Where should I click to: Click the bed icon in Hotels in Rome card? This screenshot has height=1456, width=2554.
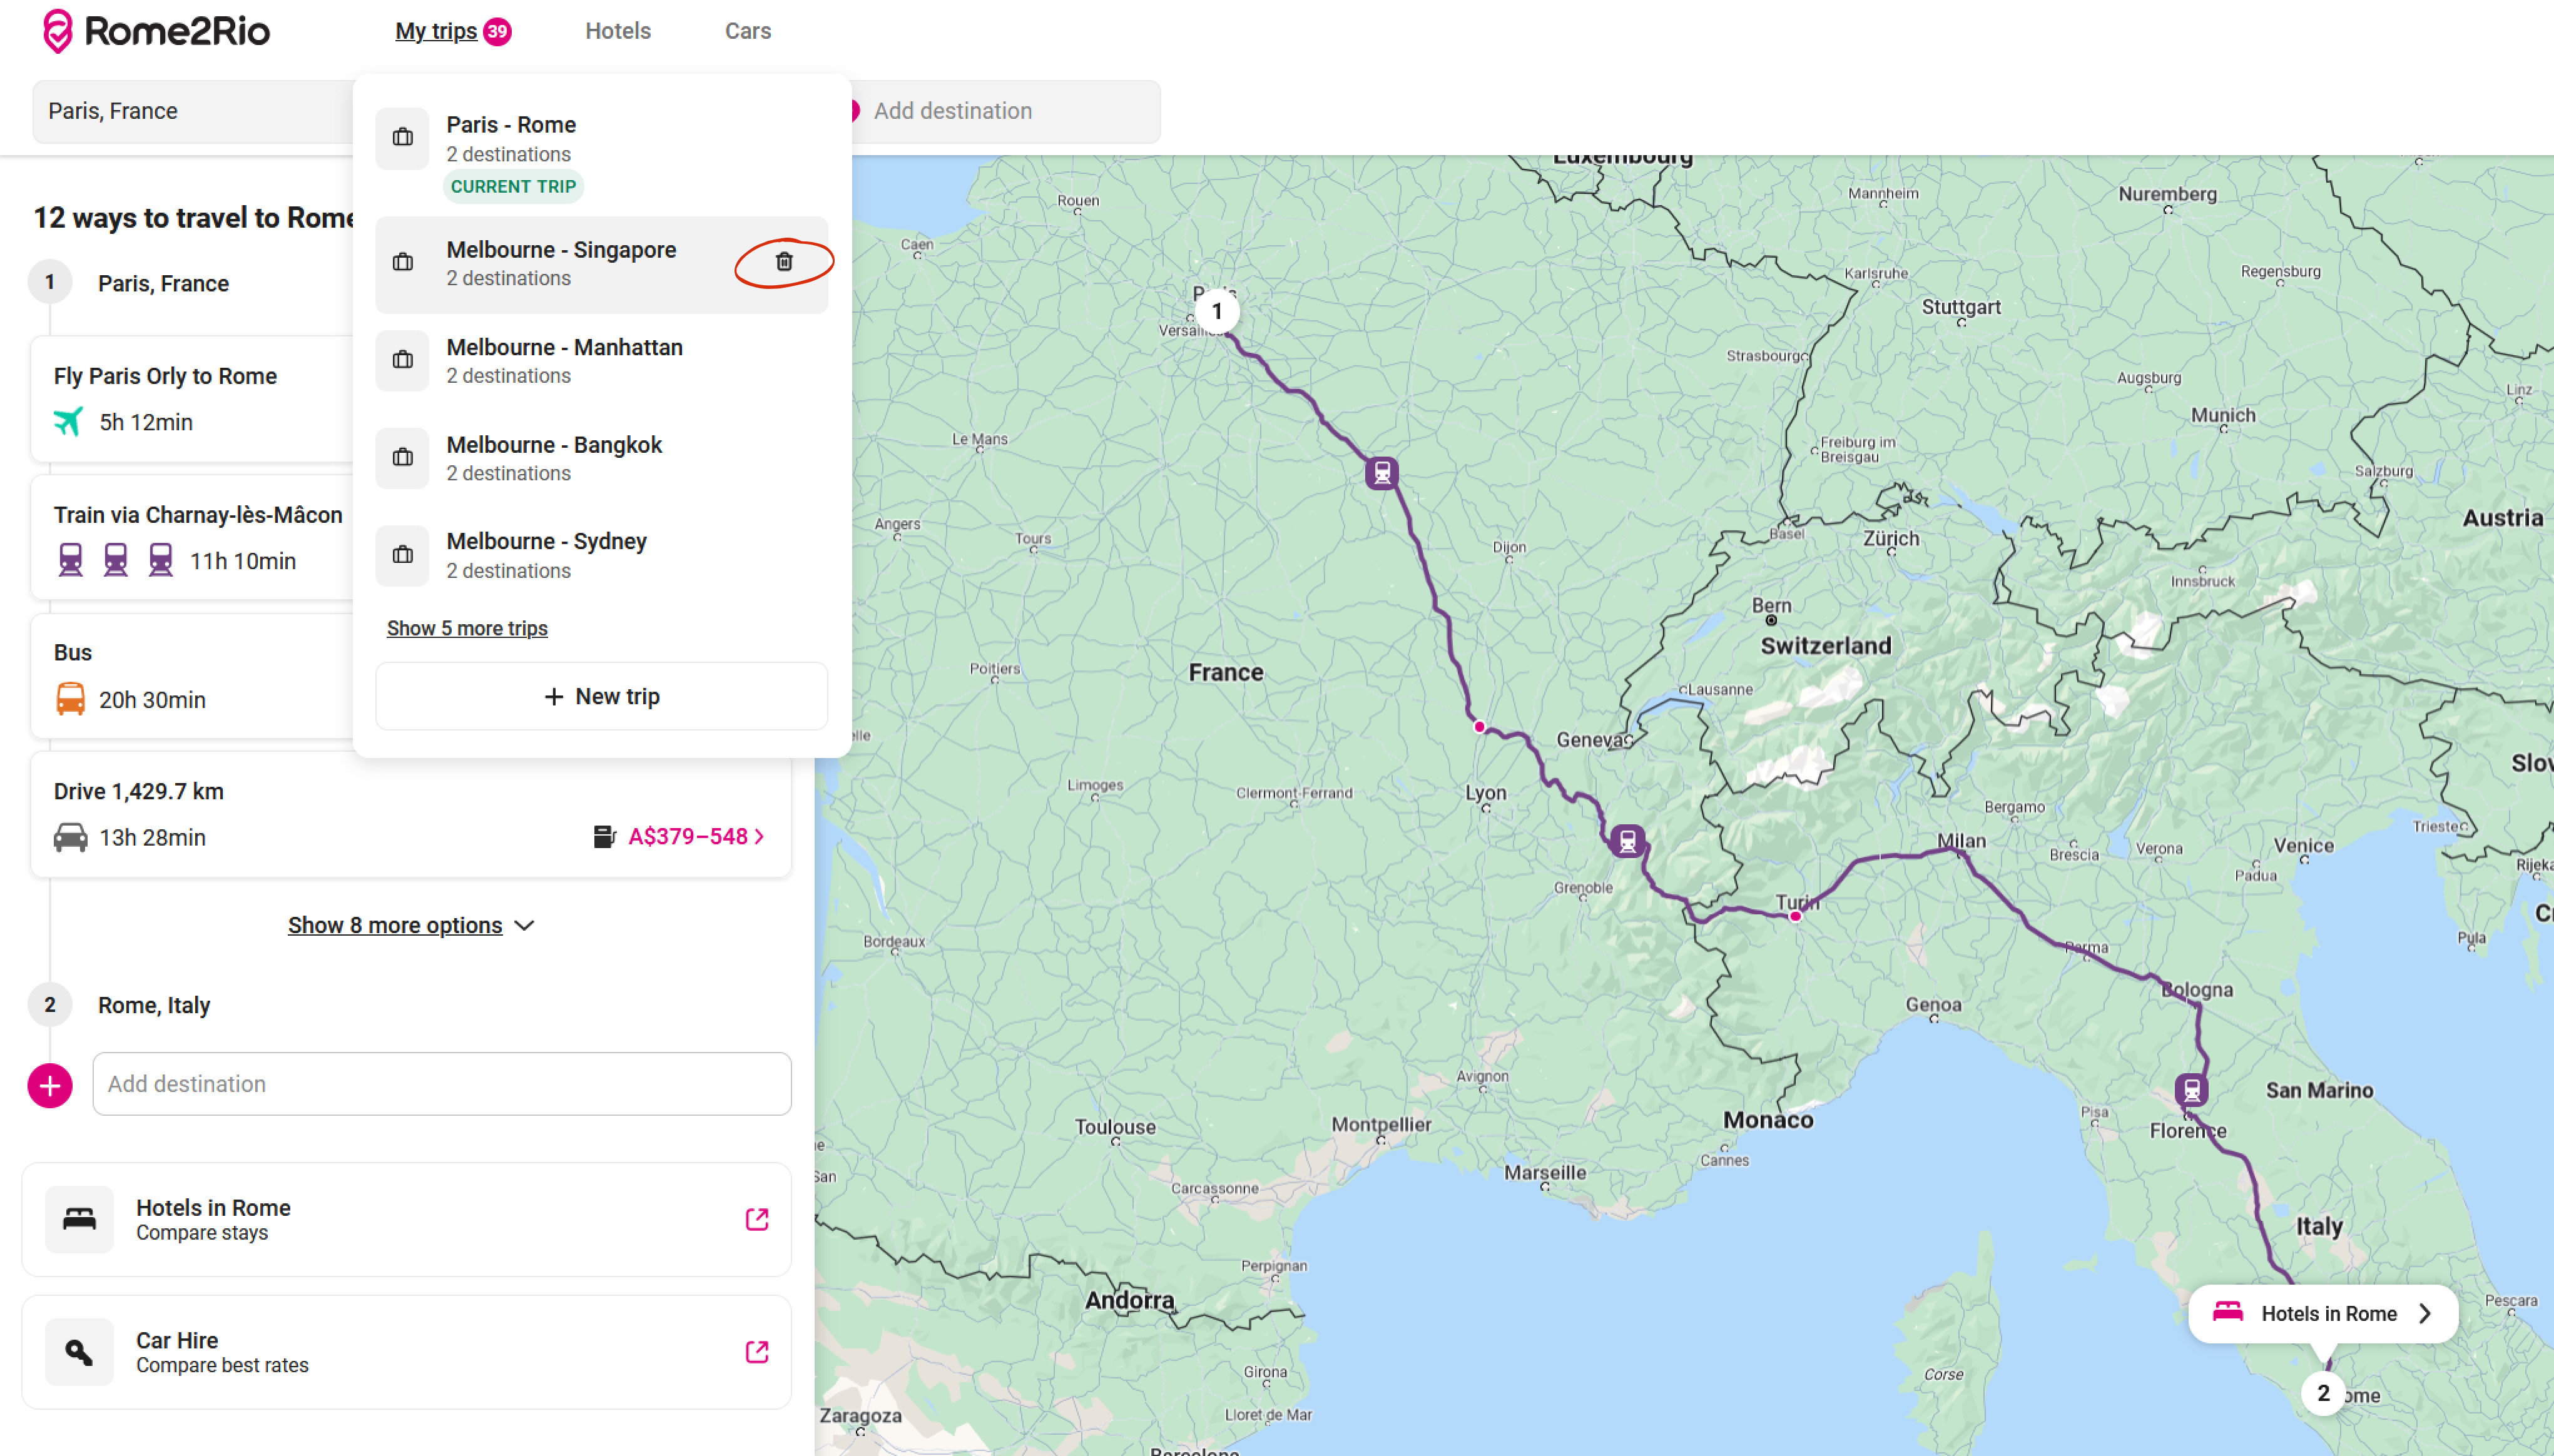pyautogui.click(x=80, y=1219)
